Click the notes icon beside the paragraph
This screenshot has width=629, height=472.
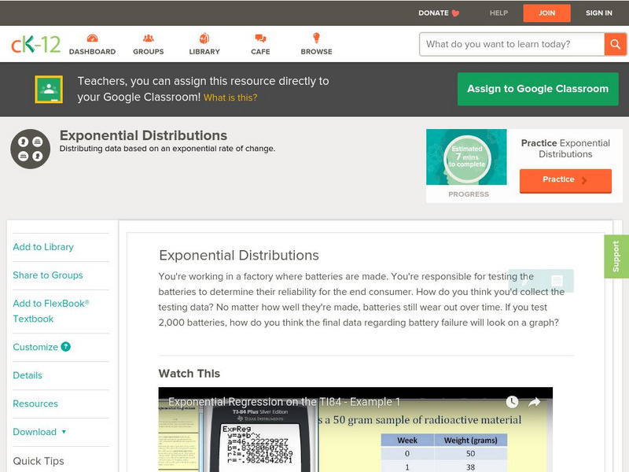pos(557,281)
